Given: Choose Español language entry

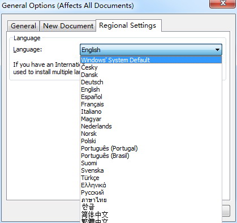Looking at the screenshot, I should click(151, 97).
